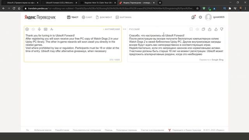Image resolution: width=249 pixels, height=140 pixels.
Task: Open the collections icon with red dot
Action: [193, 17]
